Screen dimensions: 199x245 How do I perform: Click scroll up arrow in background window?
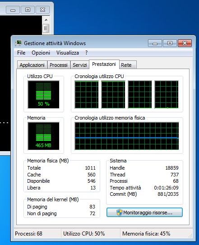point(46,20)
